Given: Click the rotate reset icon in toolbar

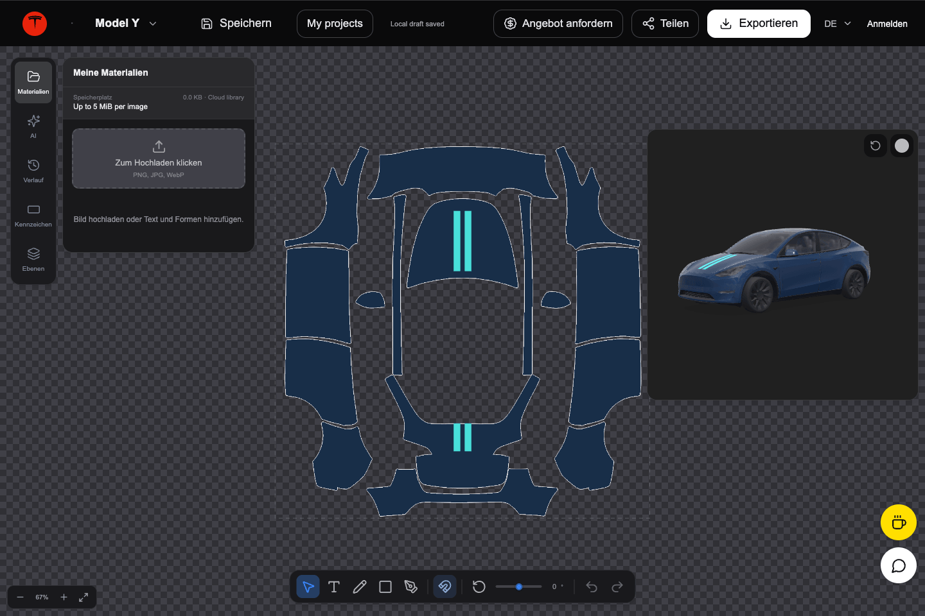Looking at the screenshot, I should (x=479, y=586).
